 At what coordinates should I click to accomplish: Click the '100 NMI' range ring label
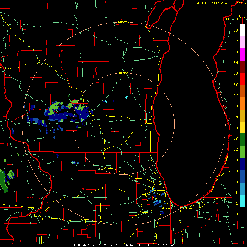tap(123, 22)
